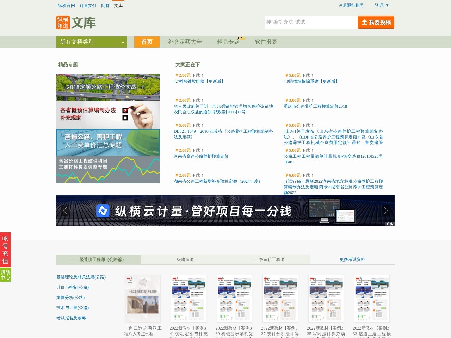The height and width of the screenshot is (338, 451).
Task: Open the 省人民政府关于进一步加强征地管理 link
Action: tap(223, 109)
